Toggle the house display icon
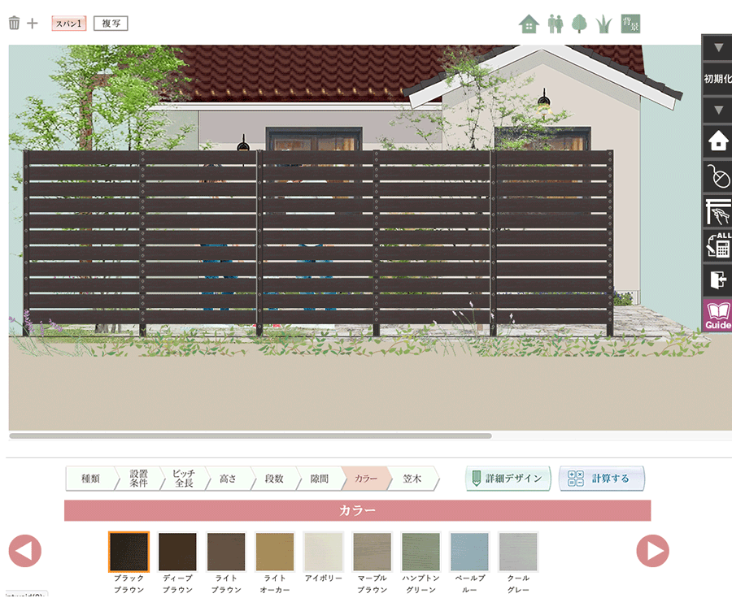732x598 pixels. pos(529,24)
